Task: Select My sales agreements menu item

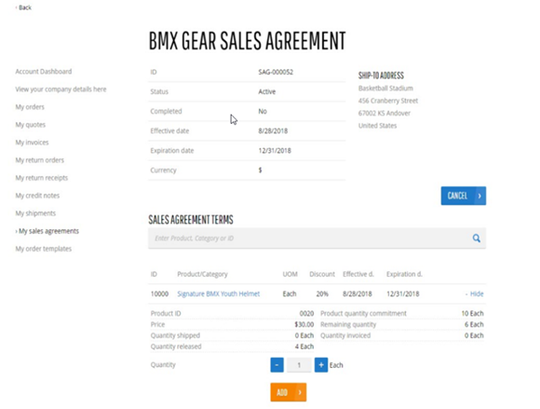Action: 48,231
